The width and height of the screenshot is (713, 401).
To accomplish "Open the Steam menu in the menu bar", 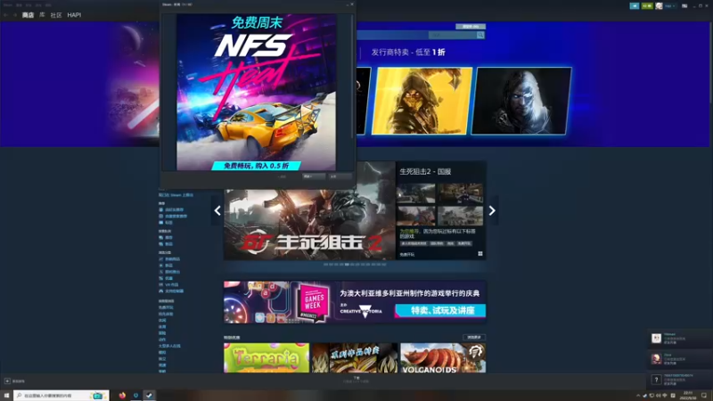I will coord(8,5).
